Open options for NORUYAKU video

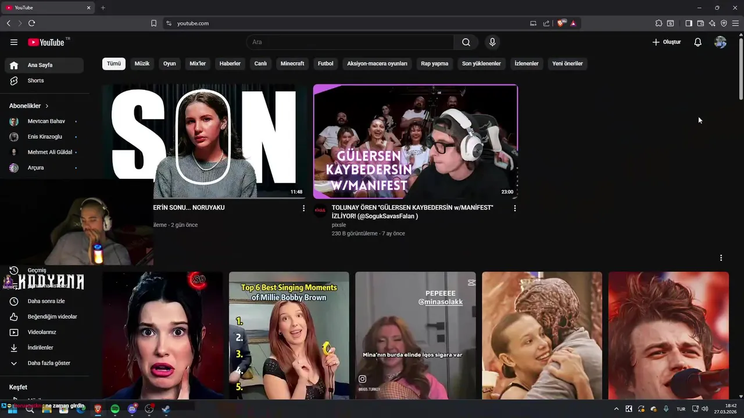click(x=303, y=208)
